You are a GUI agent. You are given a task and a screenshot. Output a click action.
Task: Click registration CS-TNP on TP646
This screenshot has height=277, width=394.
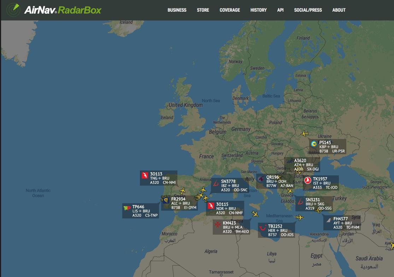(151, 215)
